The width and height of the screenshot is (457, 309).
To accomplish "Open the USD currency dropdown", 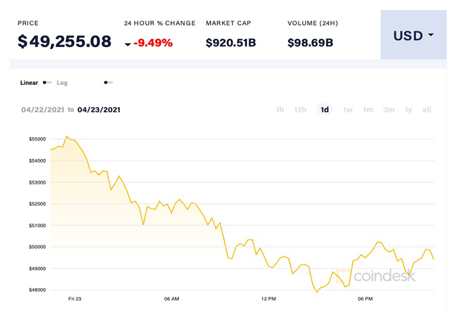I will pyautogui.click(x=413, y=35).
